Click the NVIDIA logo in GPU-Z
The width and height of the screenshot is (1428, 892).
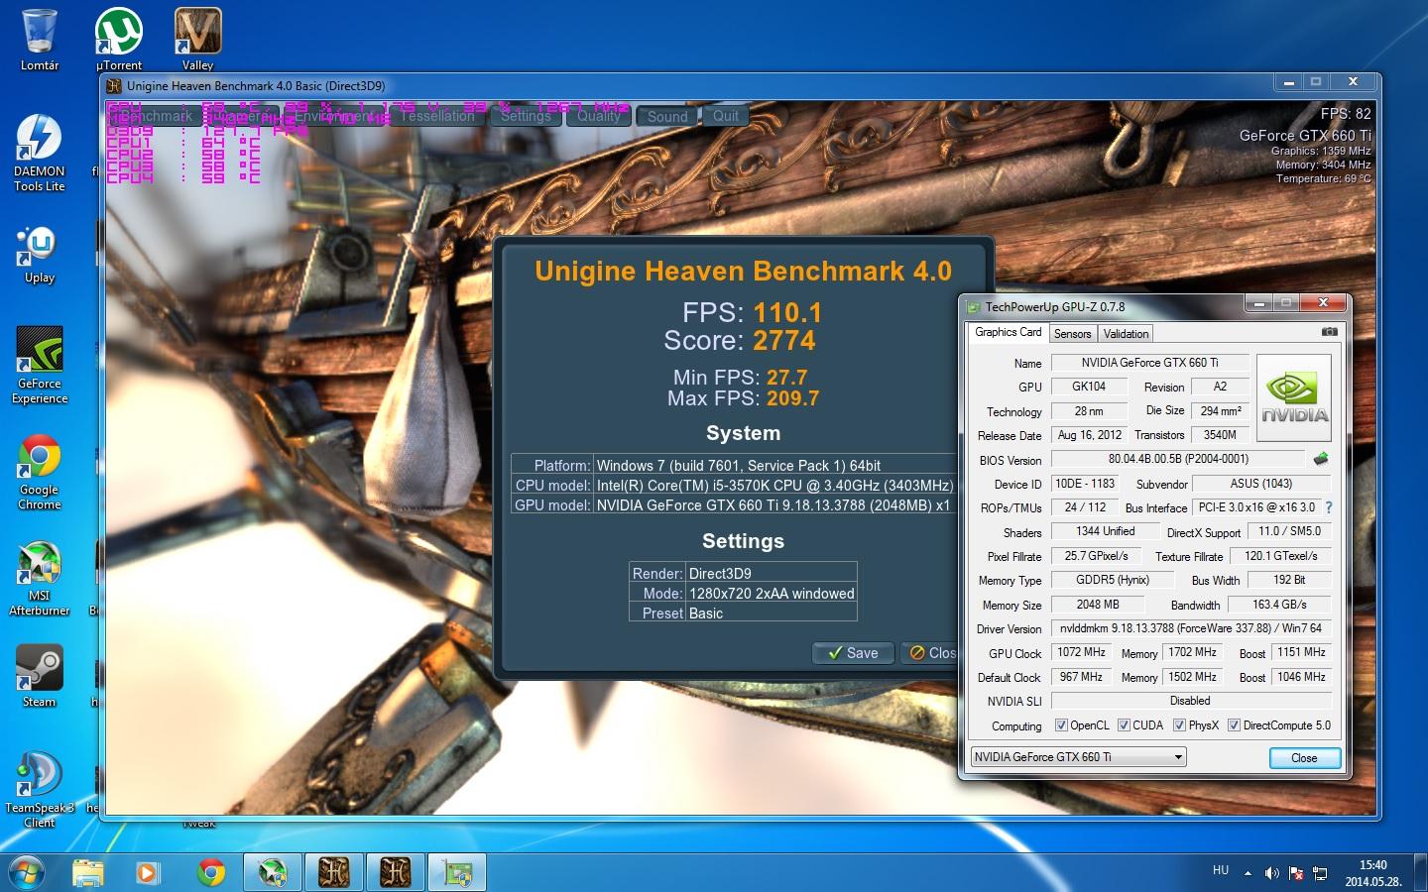pyautogui.click(x=1294, y=397)
